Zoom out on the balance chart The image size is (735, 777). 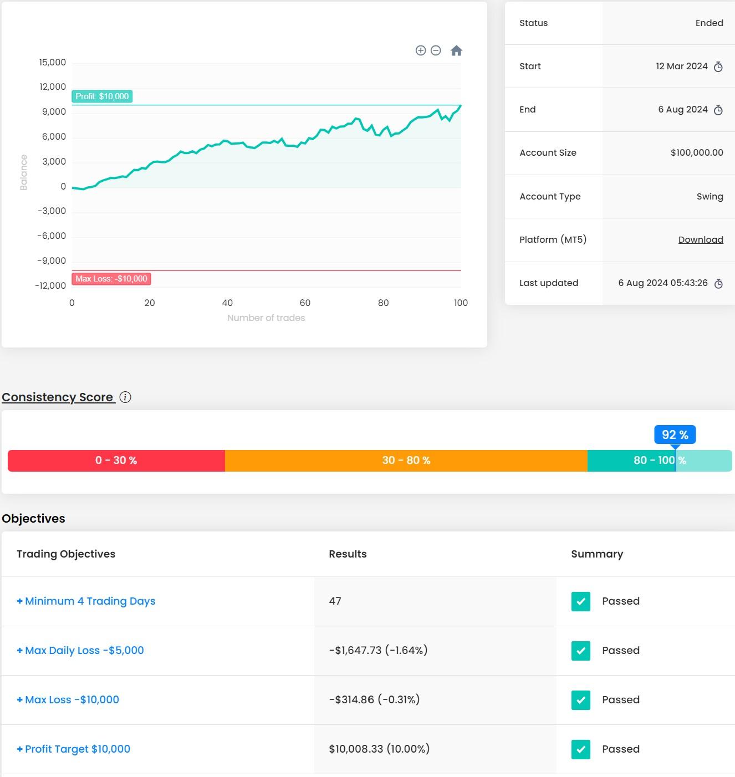[436, 50]
